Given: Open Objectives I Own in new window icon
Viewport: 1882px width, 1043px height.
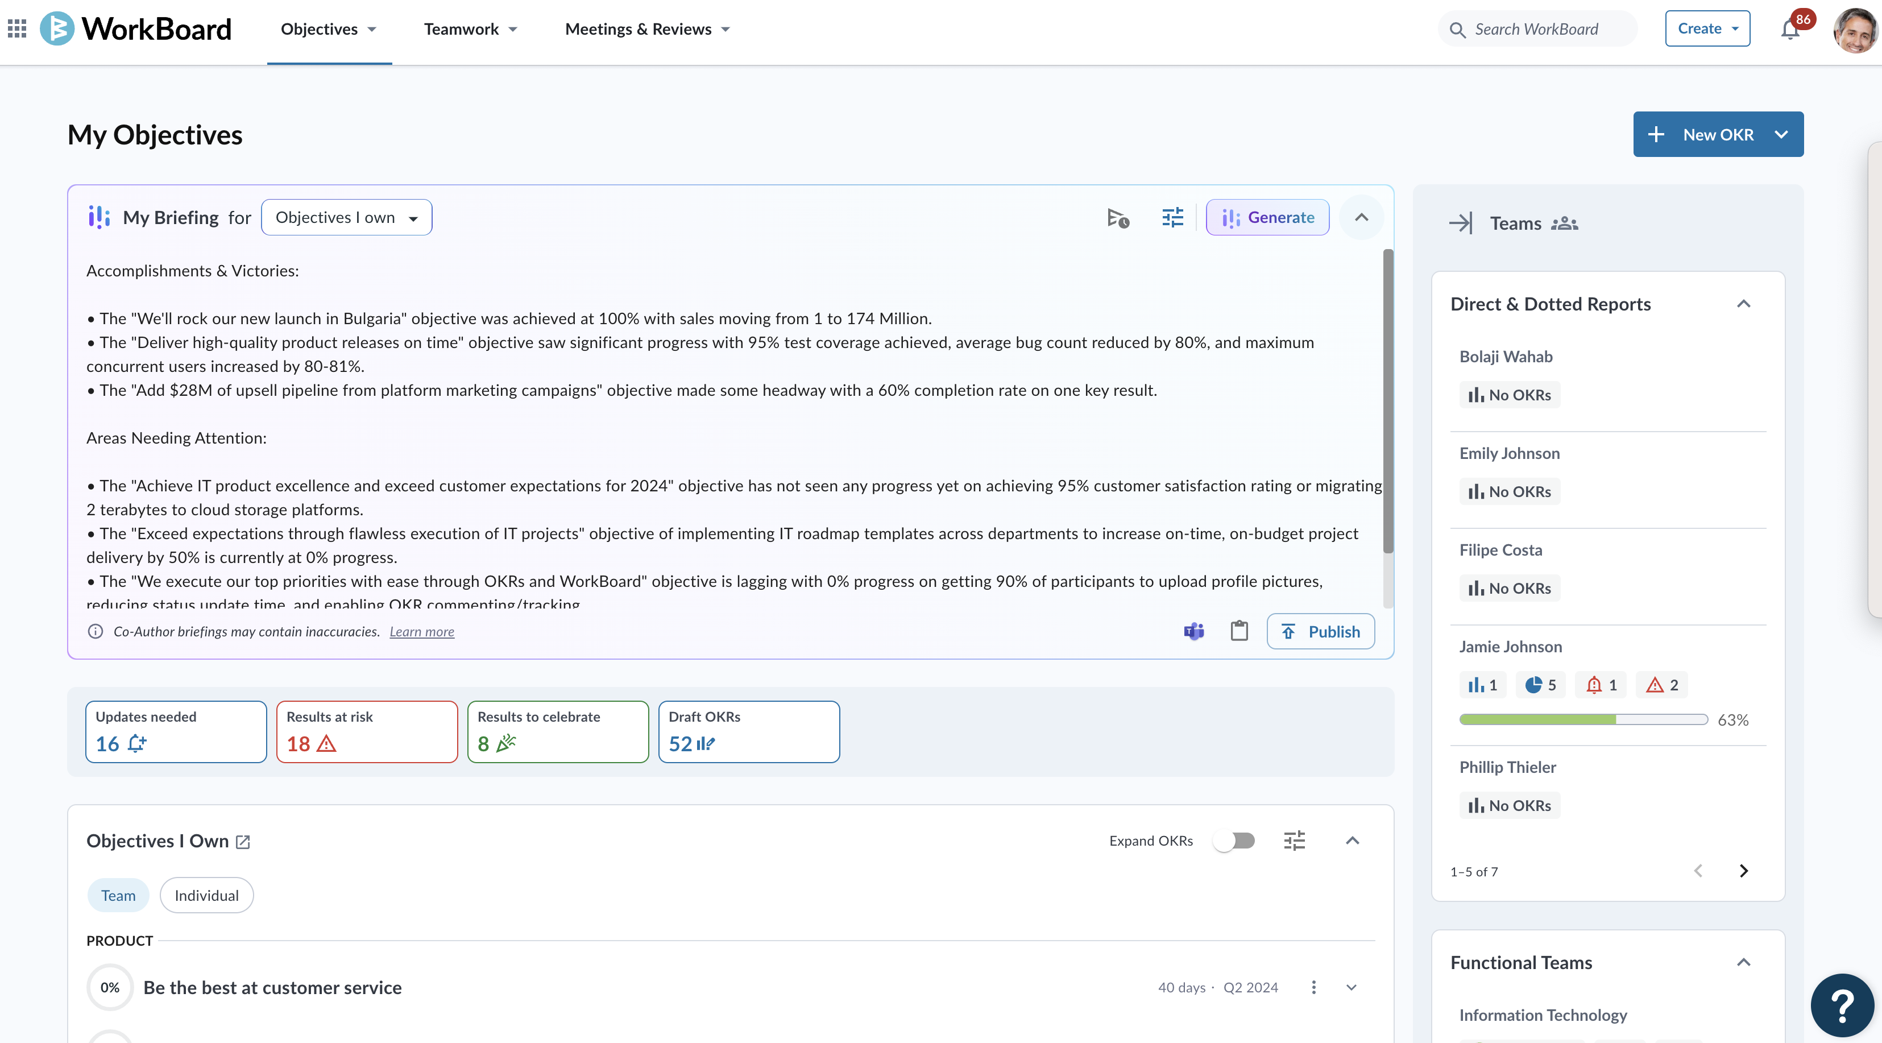Looking at the screenshot, I should coord(243,842).
